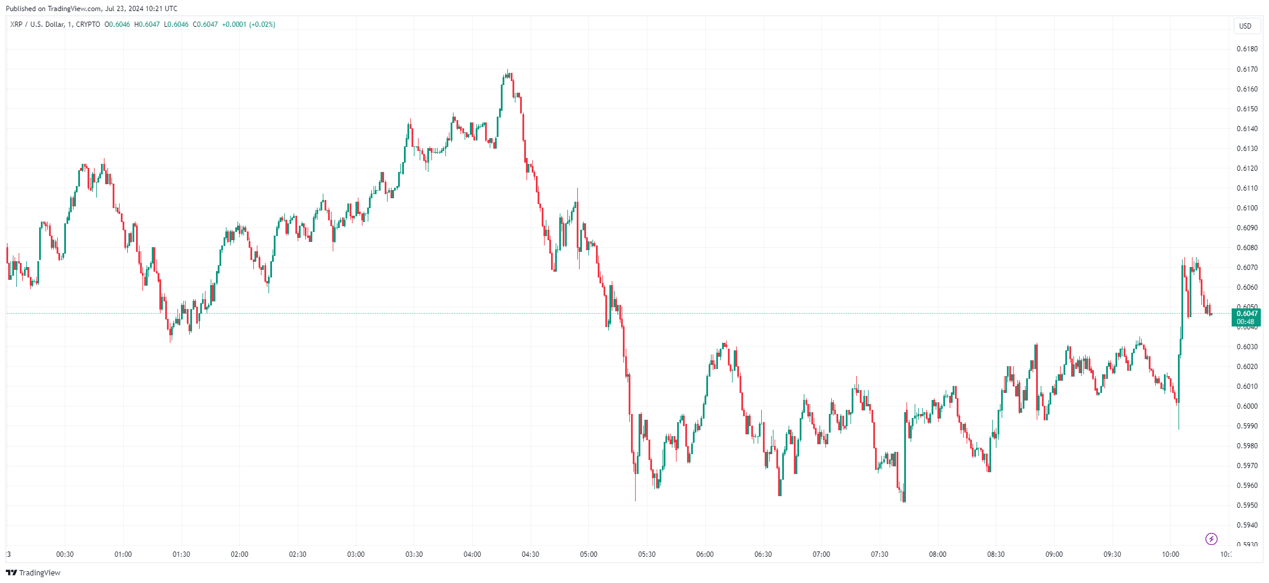Click the published date header text
Image resolution: width=1269 pixels, height=583 pixels.
(92, 9)
